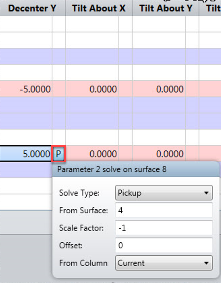Click the From Column dropdown arrow
The image size is (221, 283).
pos(206,263)
